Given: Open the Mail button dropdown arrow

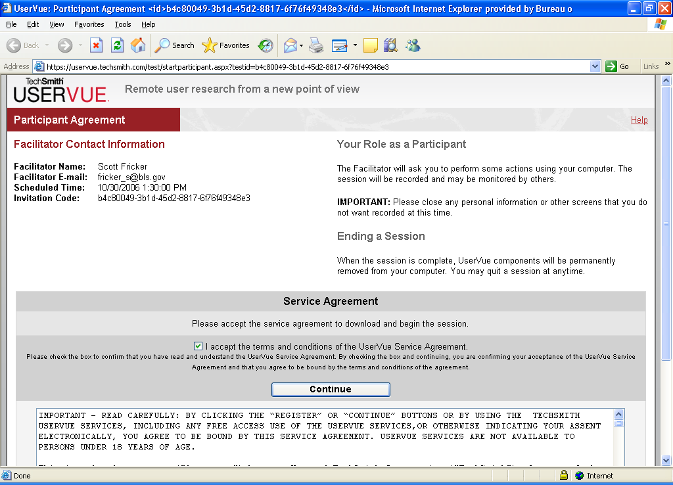Looking at the screenshot, I should coord(301,45).
